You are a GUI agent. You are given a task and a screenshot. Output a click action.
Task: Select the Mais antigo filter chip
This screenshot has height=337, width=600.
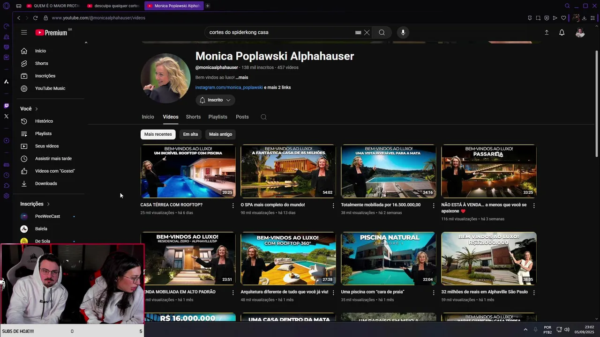220,134
